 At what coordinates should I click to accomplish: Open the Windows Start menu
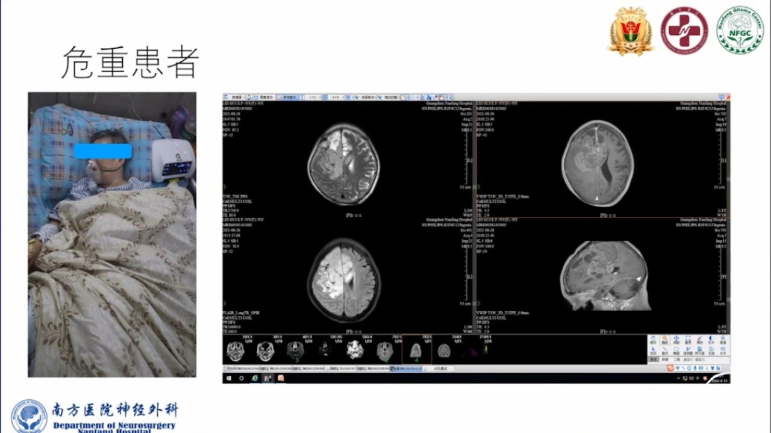coord(229,378)
